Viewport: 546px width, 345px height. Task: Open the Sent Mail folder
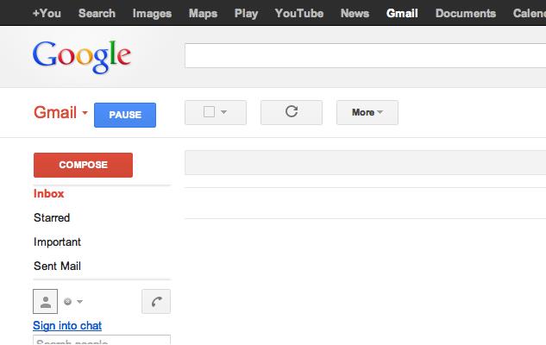[x=57, y=266]
